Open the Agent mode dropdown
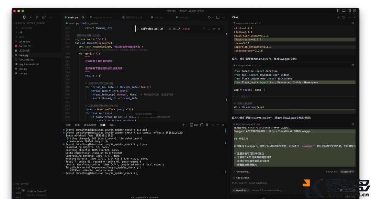Screen dimensions: 371x199 pyautogui.click(x=239, y=190)
